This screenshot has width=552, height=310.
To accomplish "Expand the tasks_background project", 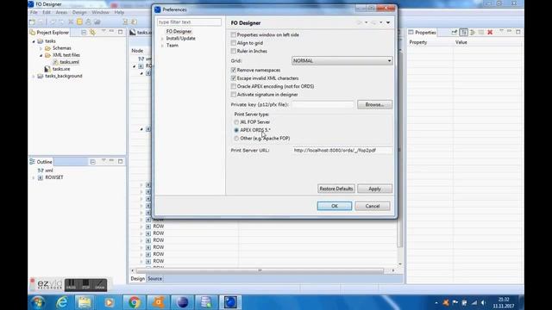I will [x=34, y=76].
